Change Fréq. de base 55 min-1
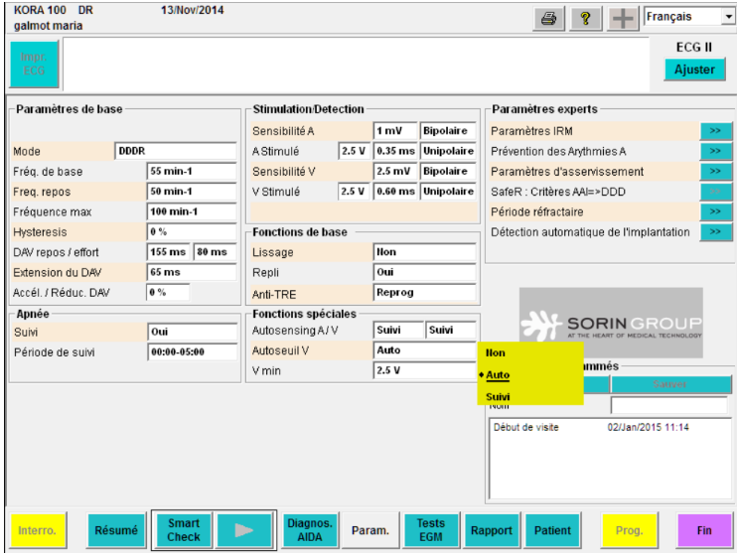Screen dimensions: 737x555 [192, 172]
